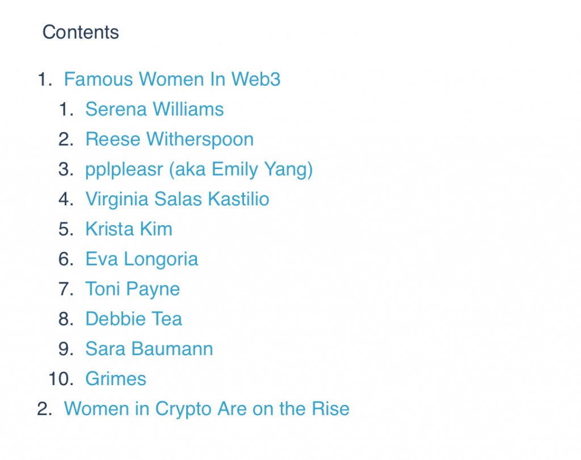
Task: Click the number 10 marker beside Grimes
Action: coord(61,379)
